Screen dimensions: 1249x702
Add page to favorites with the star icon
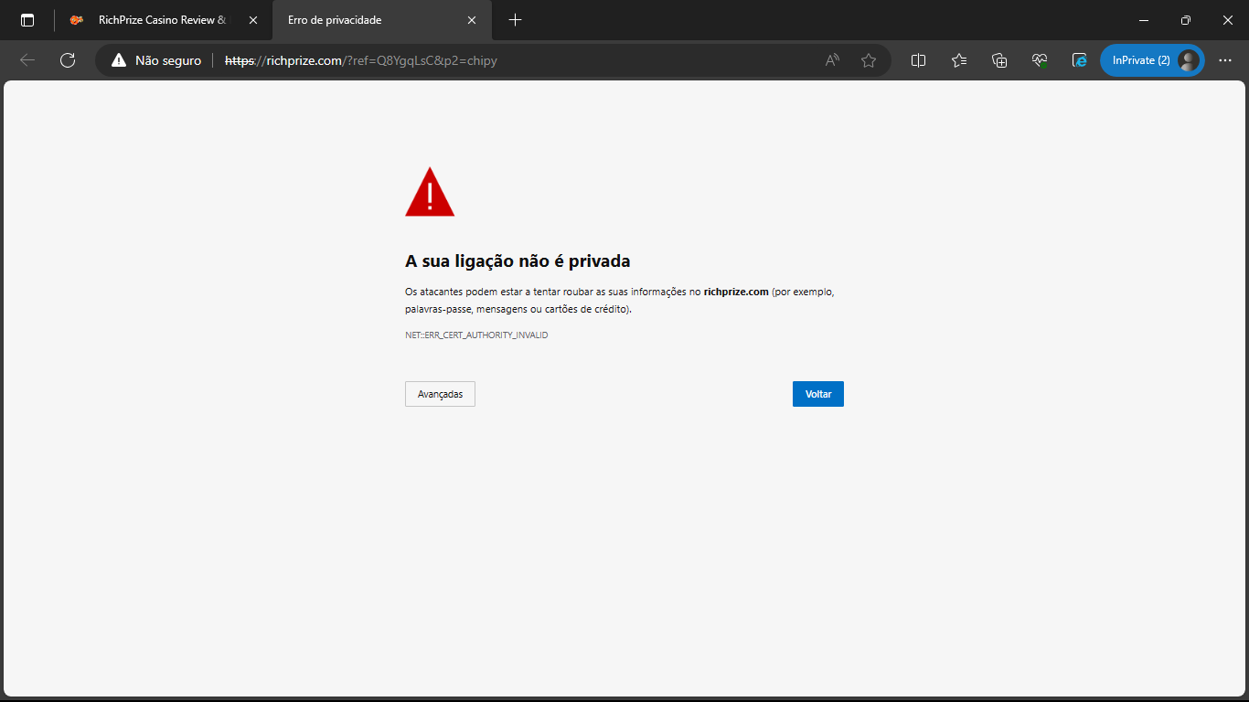pyautogui.click(x=869, y=60)
